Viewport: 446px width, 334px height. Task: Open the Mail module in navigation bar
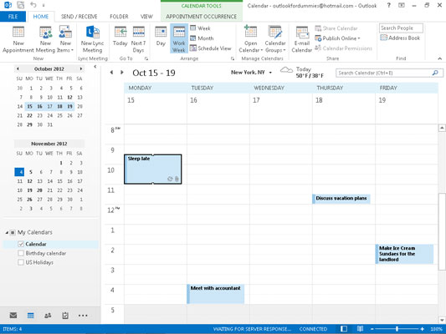(13, 316)
